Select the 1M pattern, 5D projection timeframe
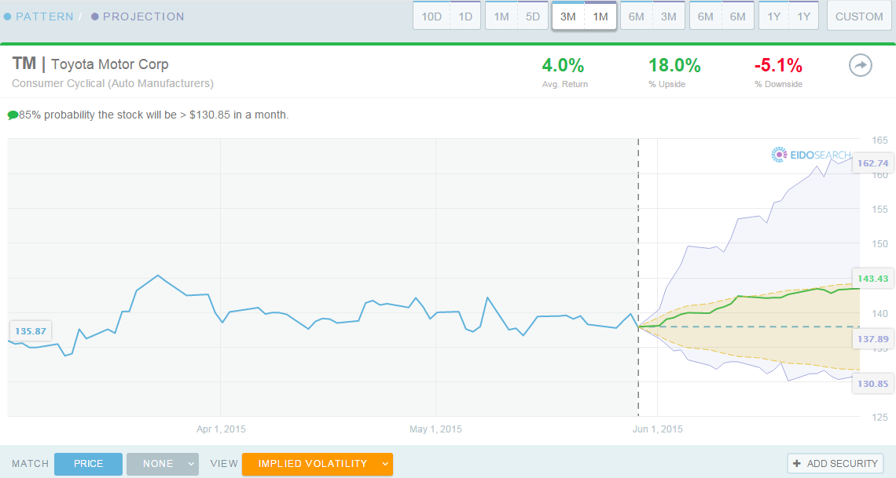 516,16
